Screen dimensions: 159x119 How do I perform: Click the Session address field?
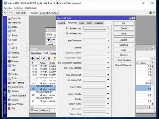[49, 13]
